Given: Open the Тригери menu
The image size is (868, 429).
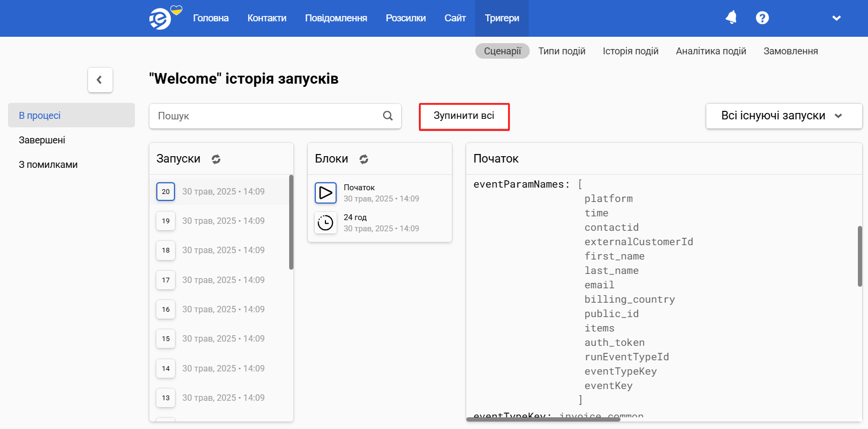Looking at the screenshot, I should (x=502, y=18).
